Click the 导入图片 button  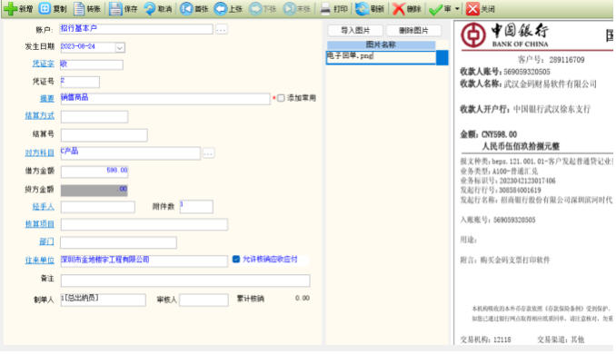(355, 30)
